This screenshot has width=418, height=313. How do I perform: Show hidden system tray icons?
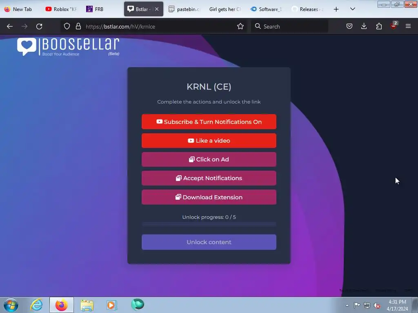(x=347, y=305)
